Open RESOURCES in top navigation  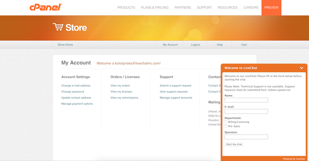click(228, 7)
